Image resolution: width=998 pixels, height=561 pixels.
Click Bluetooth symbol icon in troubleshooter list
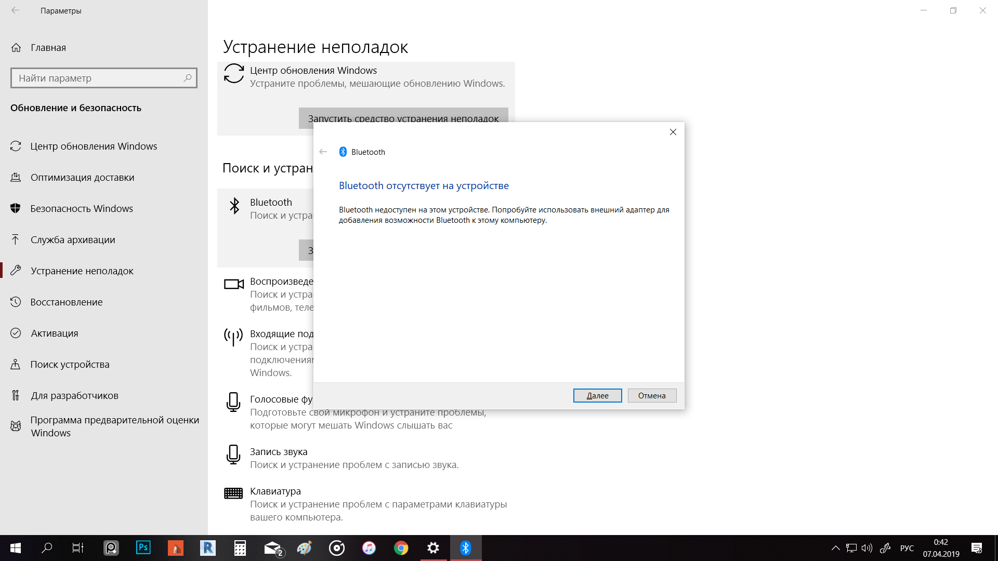tap(234, 206)
